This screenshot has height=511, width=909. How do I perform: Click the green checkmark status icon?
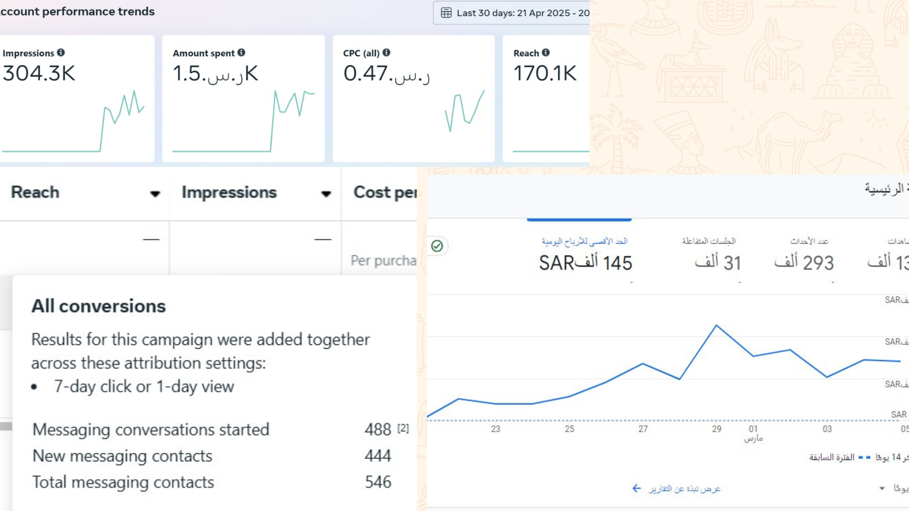click(437, 246)
